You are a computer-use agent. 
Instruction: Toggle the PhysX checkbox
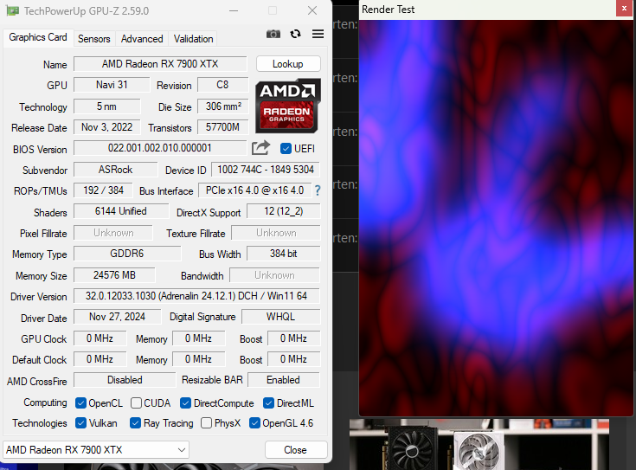(206, 423)
